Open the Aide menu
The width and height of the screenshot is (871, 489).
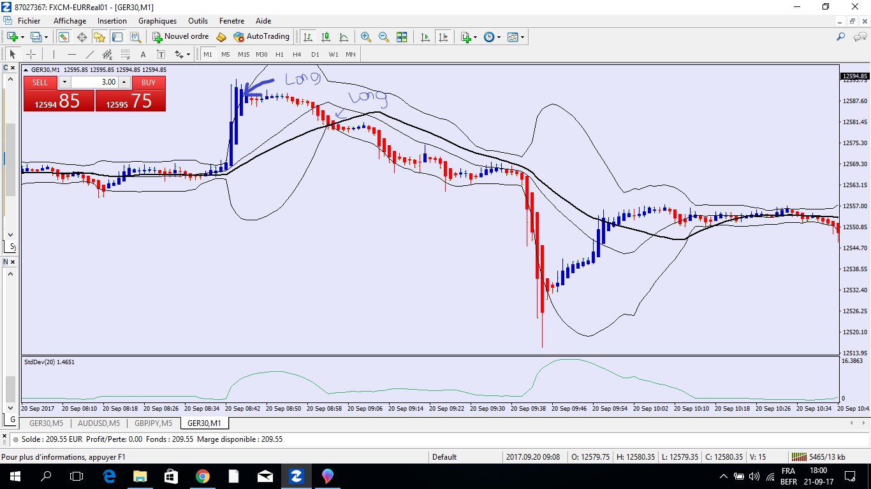tap(263, 21)
